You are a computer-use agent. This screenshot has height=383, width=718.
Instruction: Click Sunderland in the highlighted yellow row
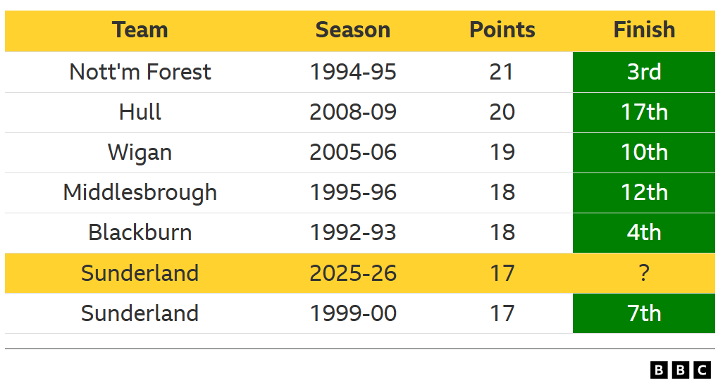140,273
